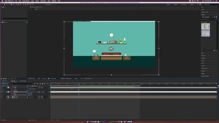The width and height of the screenshot is (219, 123).
Task: Toggle visibility eye of the fourth layer
Action: 1,98
